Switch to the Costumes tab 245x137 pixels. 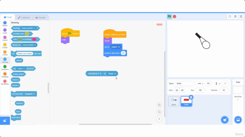click(x=24, y=18)
